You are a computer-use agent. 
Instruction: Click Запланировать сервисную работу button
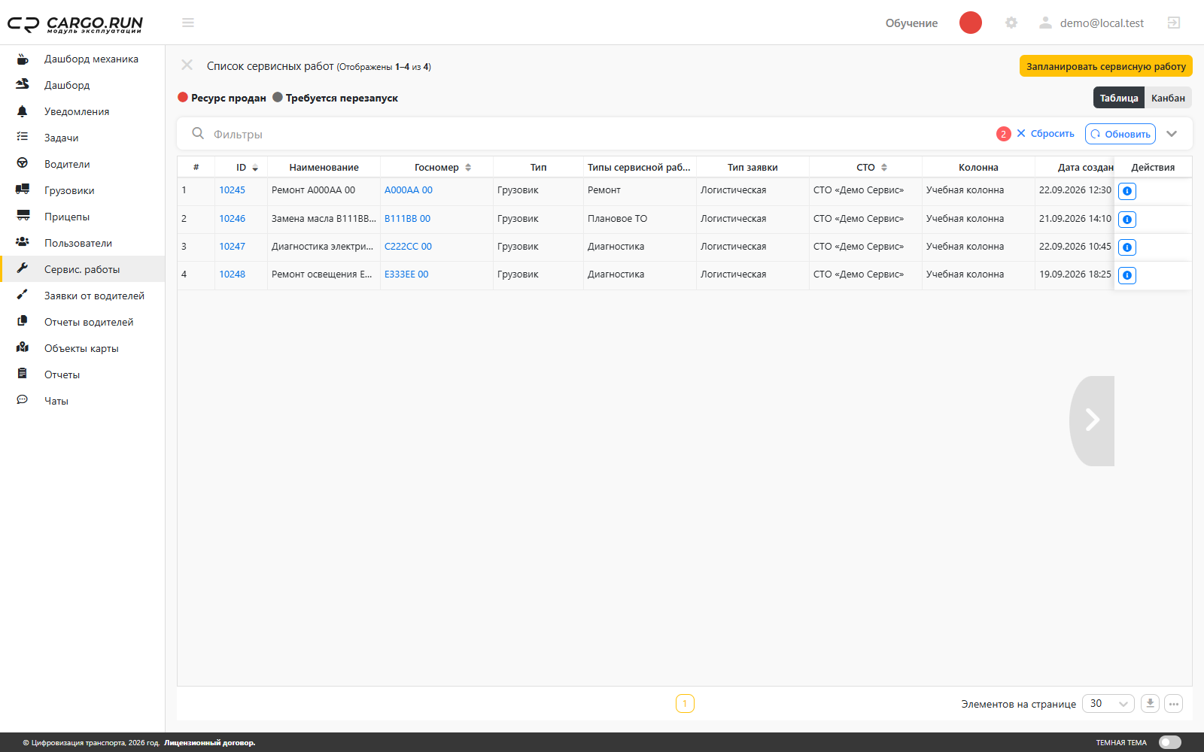(x=1106, y=66)
